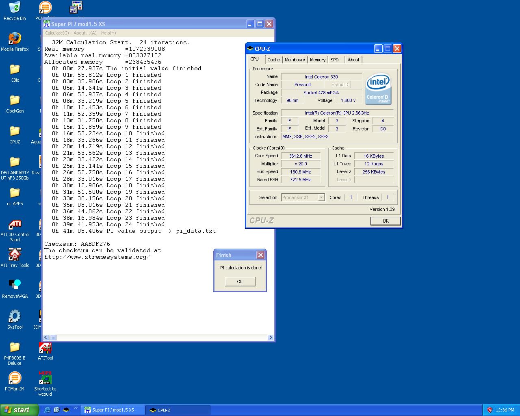Click the L2 cache 256 KBytes value

(374, 172)
